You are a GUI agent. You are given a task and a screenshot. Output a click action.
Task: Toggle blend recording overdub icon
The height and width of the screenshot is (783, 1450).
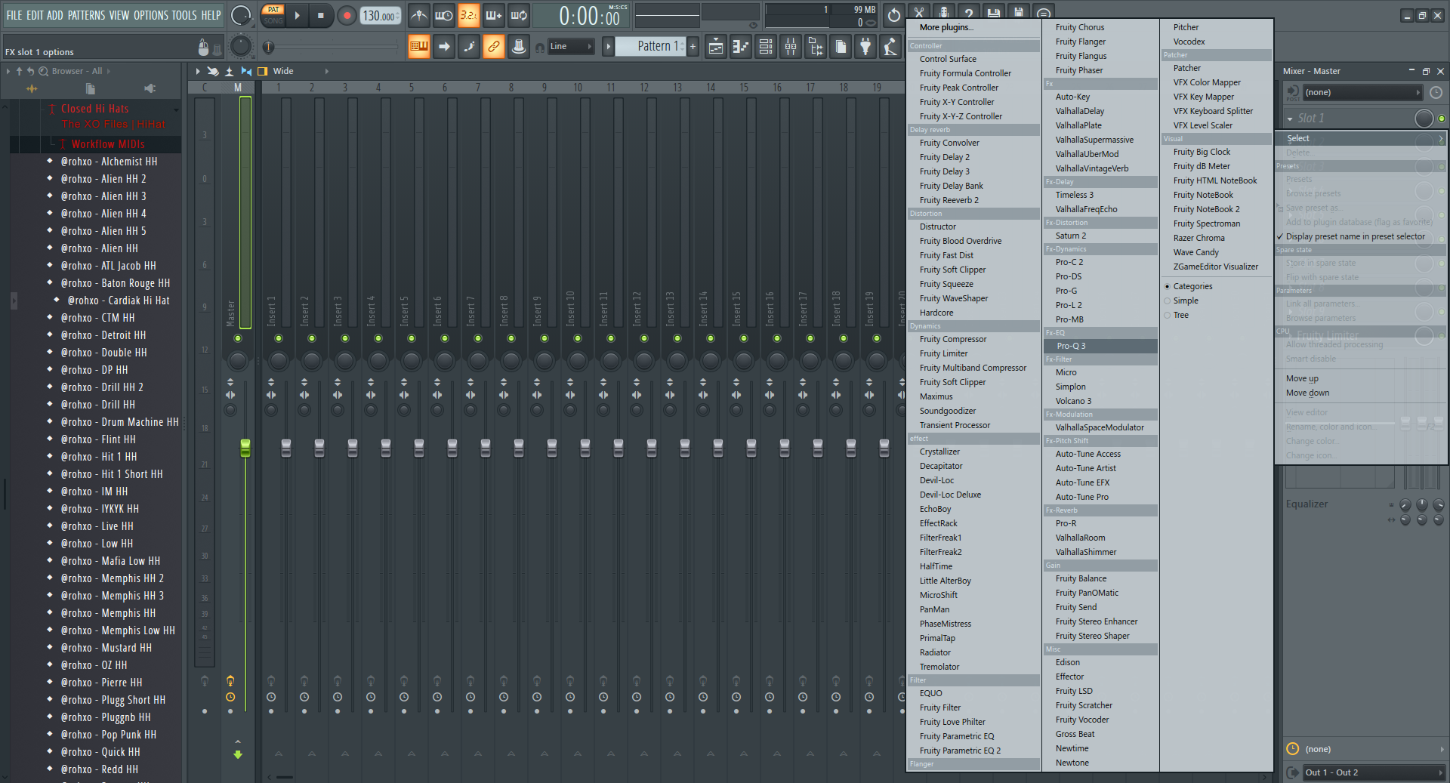(494, 15)
